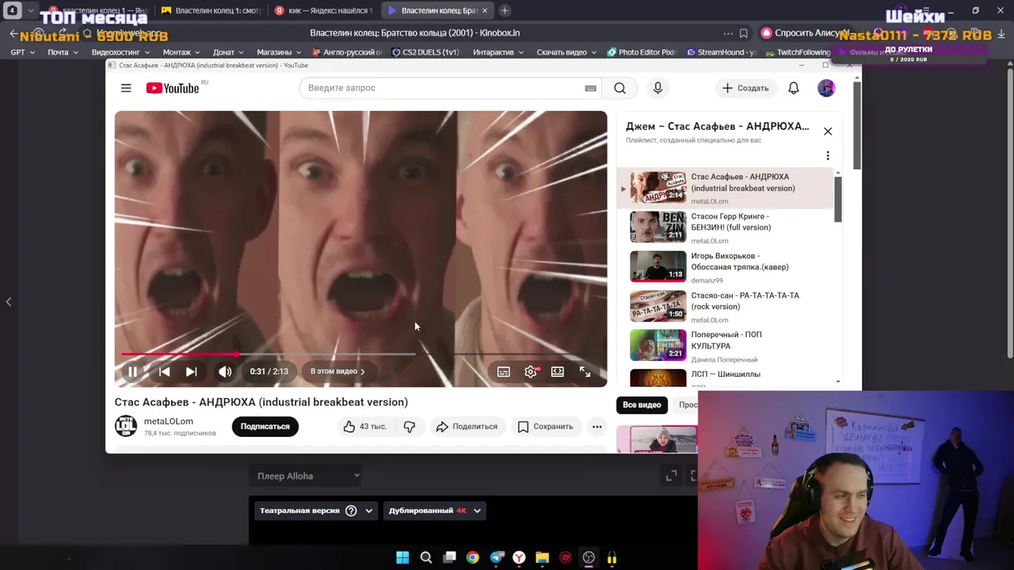Screen dimensions: 1014x570
Task: Toggle subtitles on the video player
Action: point(503,371)
